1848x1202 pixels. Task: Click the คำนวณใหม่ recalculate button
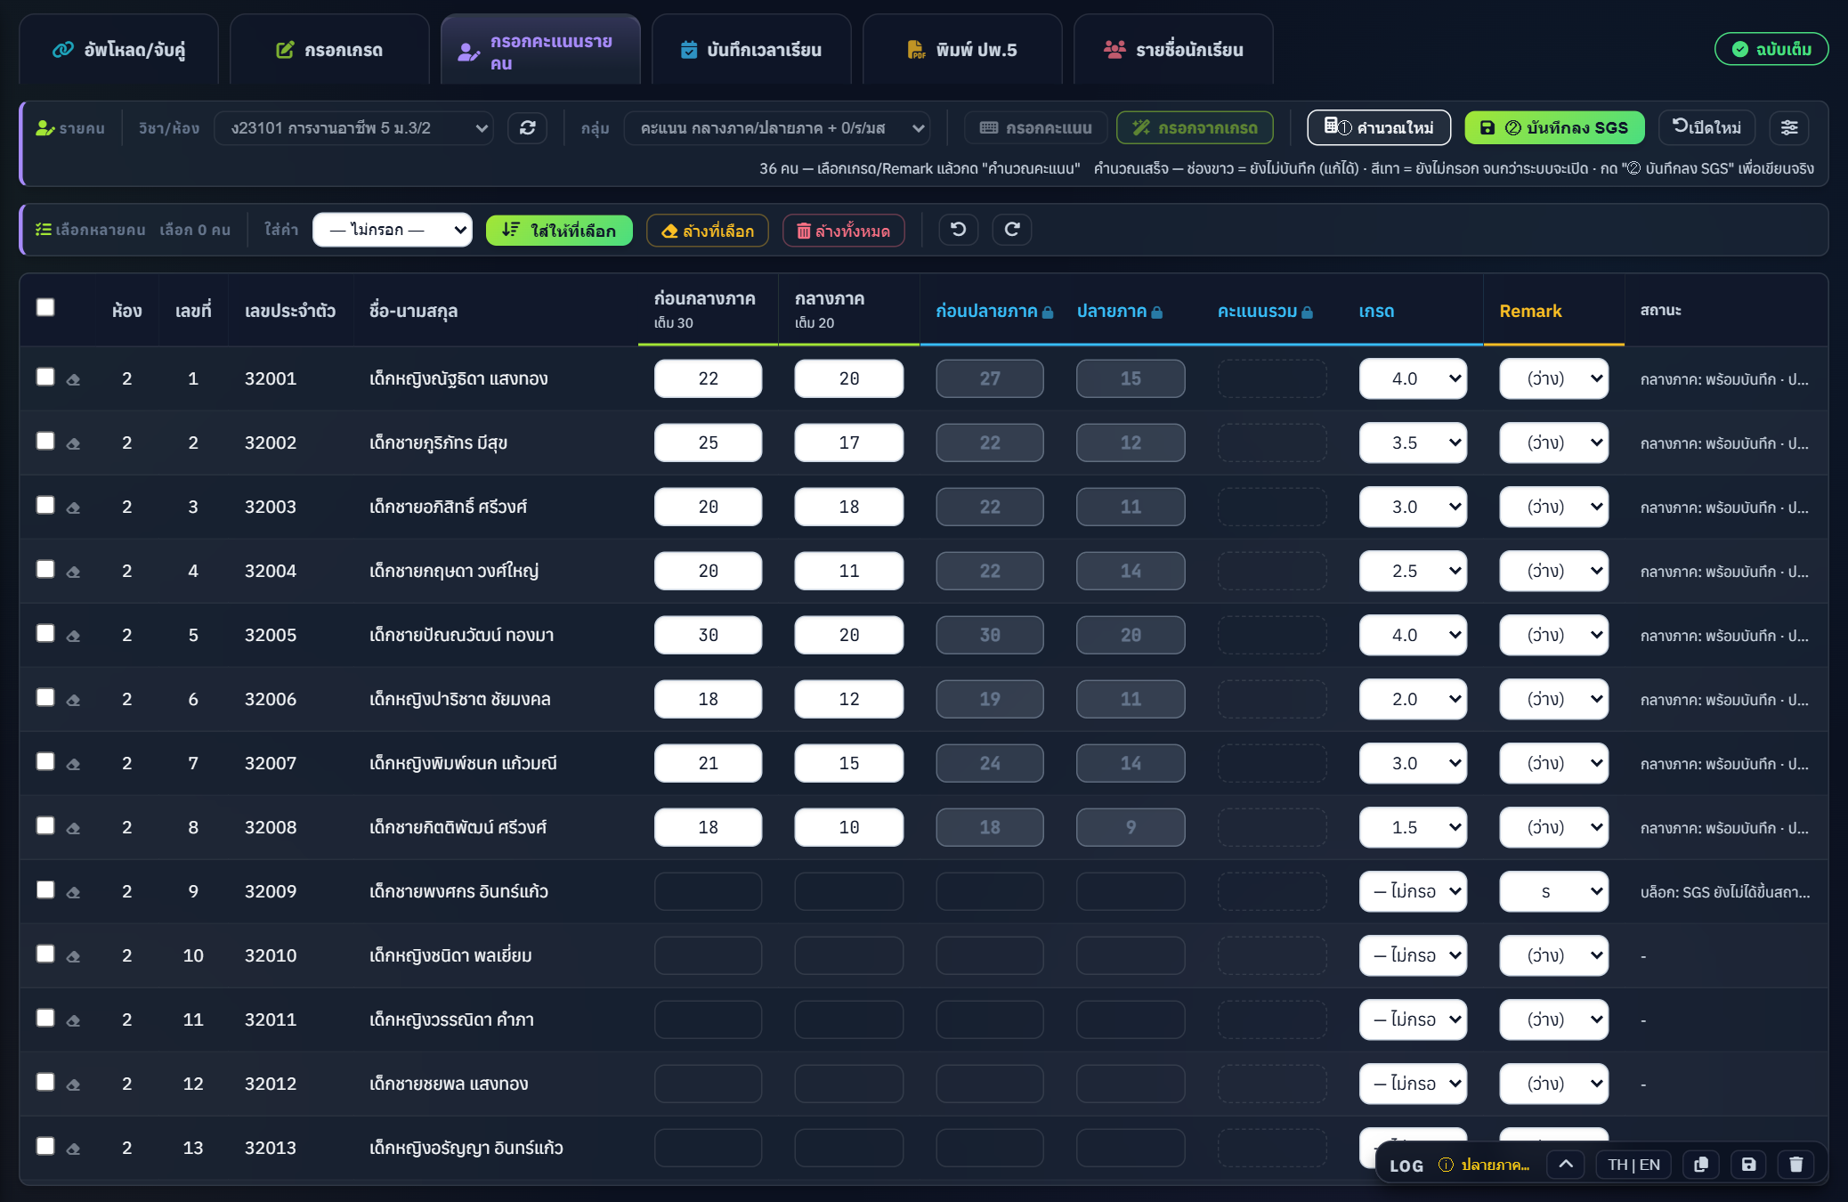pos(1379,127)
